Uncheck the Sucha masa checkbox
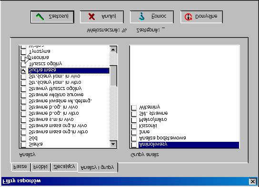Viewport: 259px width, 187px height. coord(23,70)
